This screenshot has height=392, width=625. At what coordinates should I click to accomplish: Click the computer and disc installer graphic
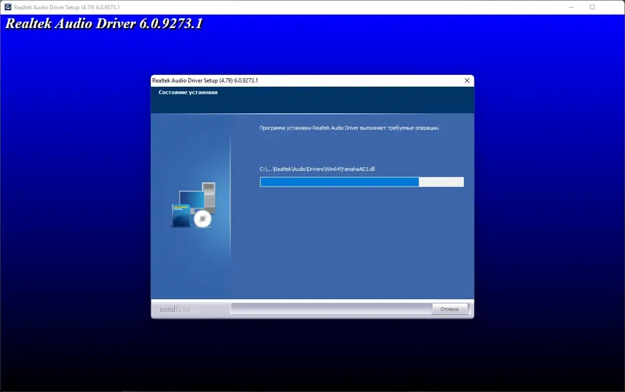coord(194,205)
